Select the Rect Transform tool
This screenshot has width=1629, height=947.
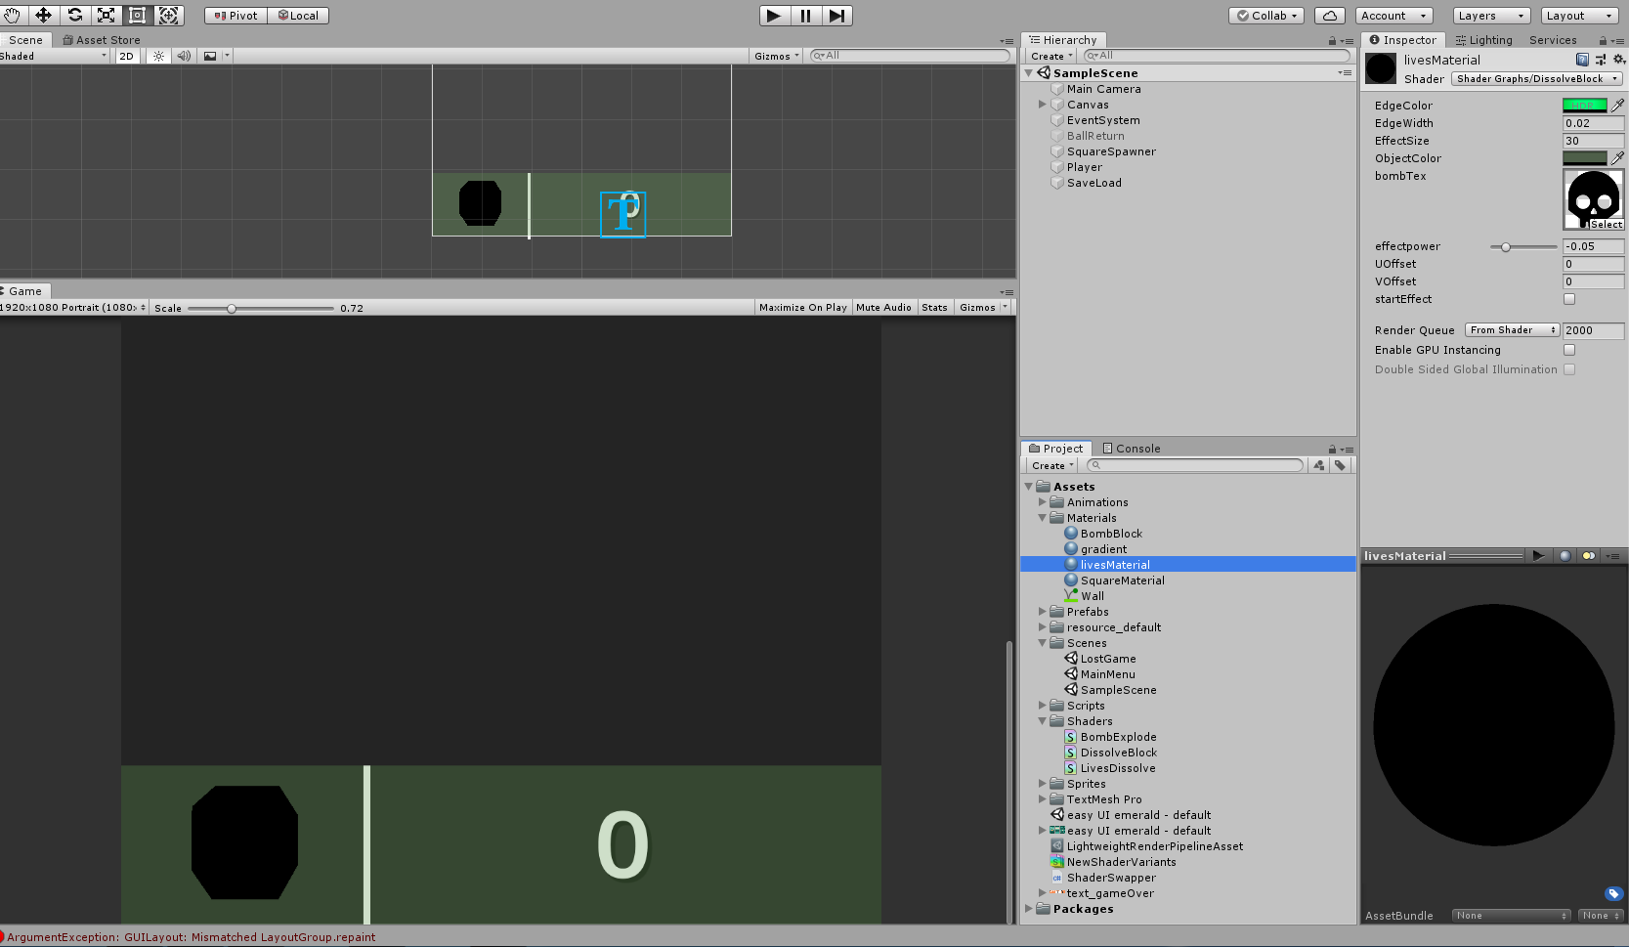point(137,16)
